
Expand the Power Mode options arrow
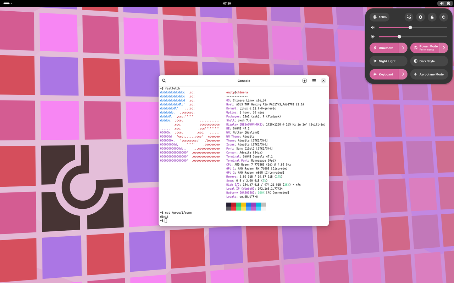click(444, 48)
